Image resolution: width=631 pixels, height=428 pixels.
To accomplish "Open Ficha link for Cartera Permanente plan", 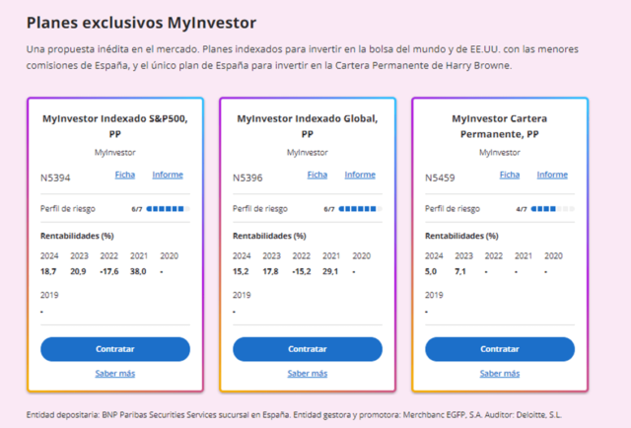I will pos(510,175).
